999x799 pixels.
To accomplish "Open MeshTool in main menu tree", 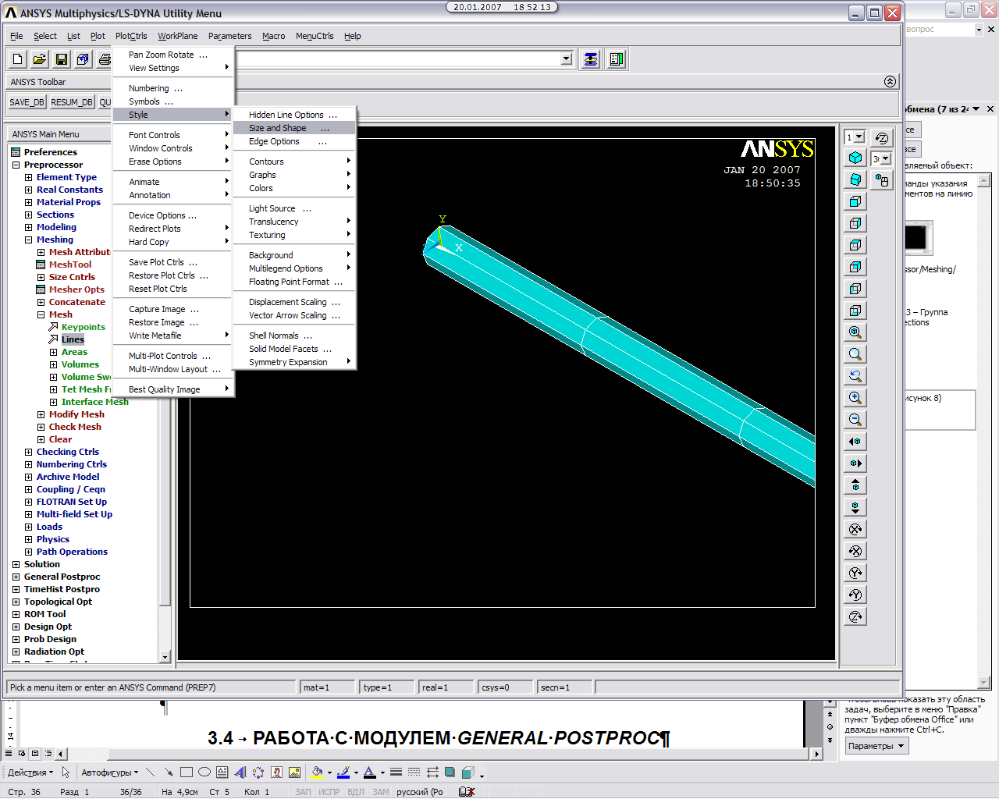I will (x=70, y=265).
